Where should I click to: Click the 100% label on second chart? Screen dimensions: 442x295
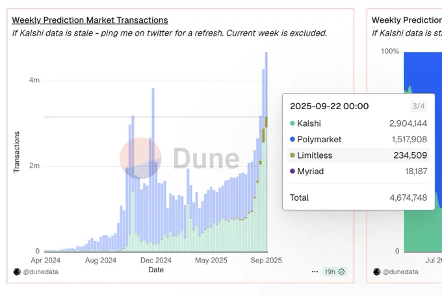390,51
